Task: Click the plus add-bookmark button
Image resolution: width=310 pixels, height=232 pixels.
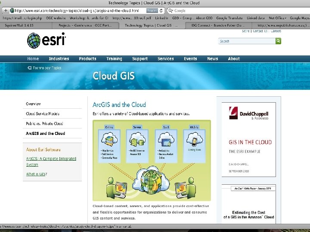Action: (6, 10)
